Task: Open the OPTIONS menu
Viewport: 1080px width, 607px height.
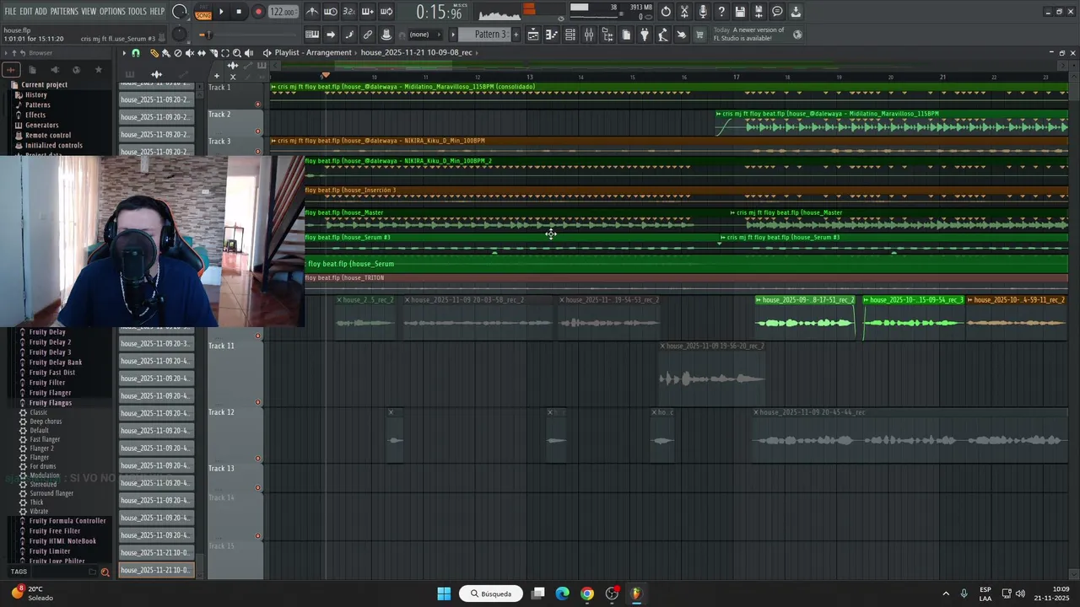Action: [x=112, y=12]
